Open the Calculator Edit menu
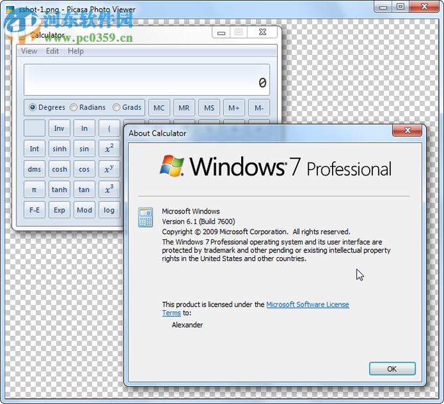Viewport: 444px width, 404px height. tap(52, 51)
